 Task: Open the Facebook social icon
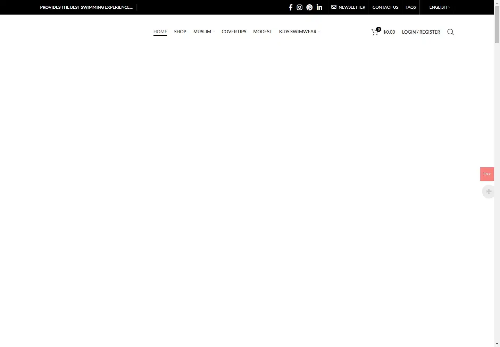(291, 7)
